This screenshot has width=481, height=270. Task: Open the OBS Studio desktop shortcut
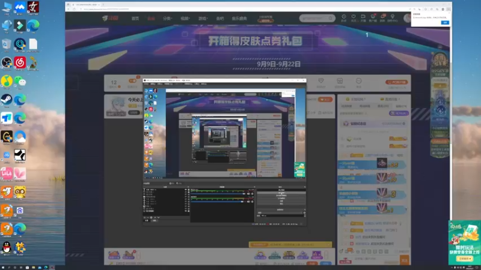click(x=7, y=63)
